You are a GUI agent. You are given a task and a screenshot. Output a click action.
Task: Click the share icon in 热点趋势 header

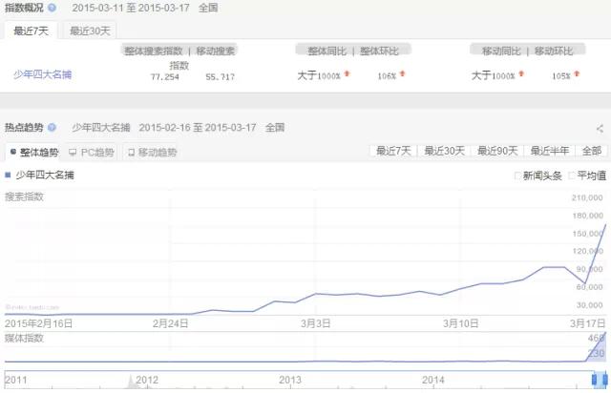(x=600, y=128)
